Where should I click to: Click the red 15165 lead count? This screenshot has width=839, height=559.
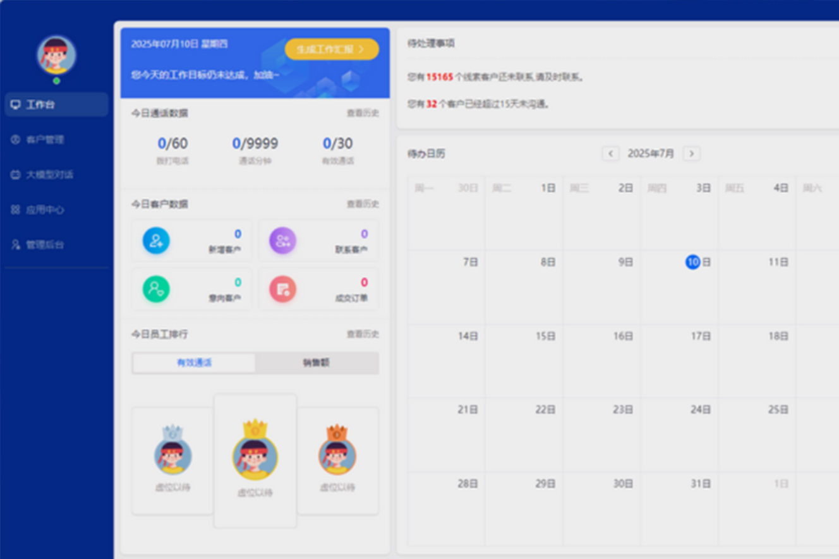click(440, 77)
